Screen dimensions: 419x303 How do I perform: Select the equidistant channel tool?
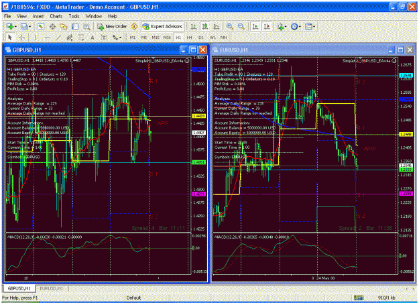coord(70,38)
